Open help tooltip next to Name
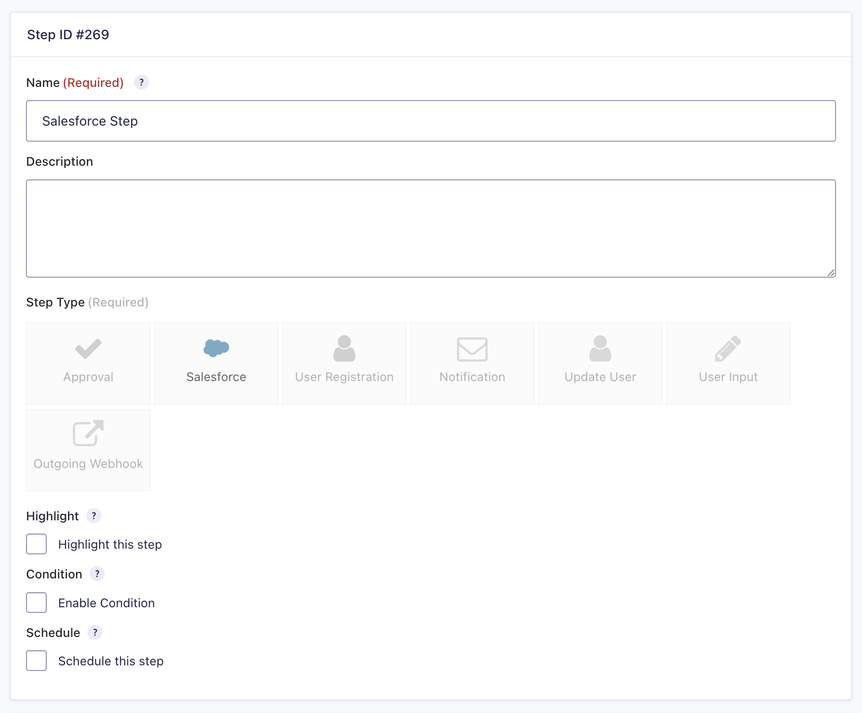Screen dimensions: 862x713 click(142, 83)
